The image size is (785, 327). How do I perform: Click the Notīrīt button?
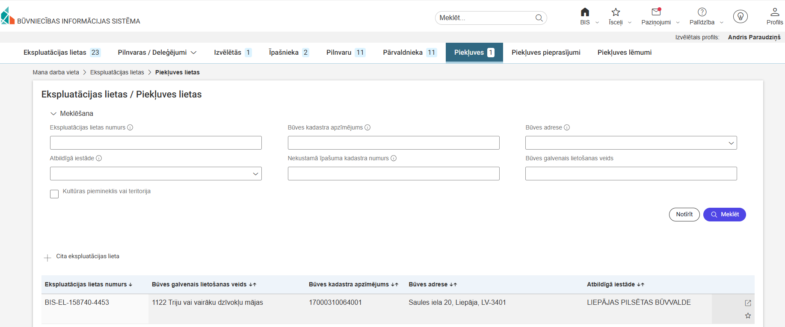[684, 215]
